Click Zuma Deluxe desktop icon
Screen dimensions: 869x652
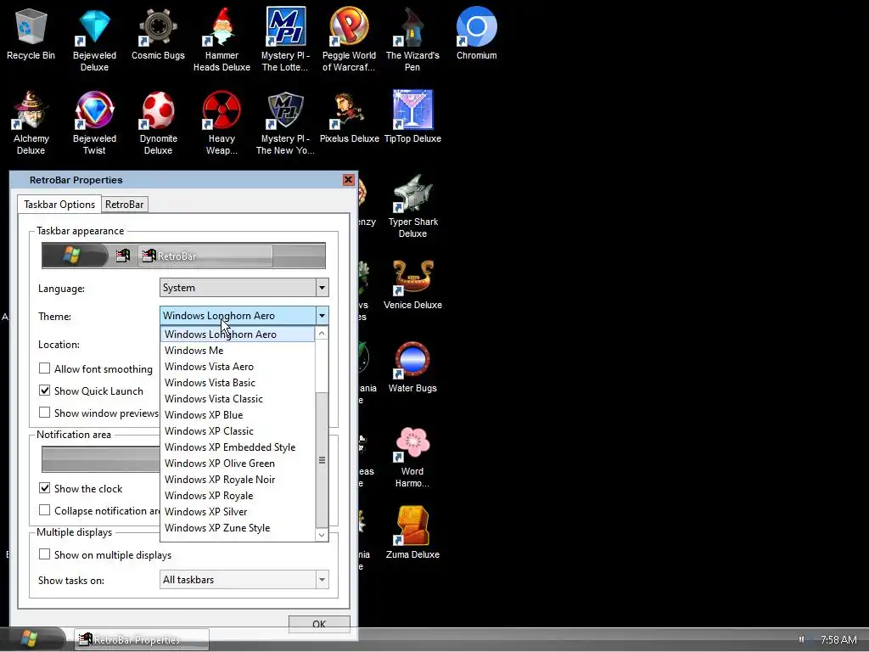[413, 533]
